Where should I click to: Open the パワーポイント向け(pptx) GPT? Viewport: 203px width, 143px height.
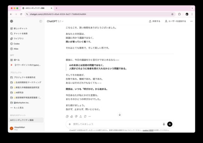[25, 65]
